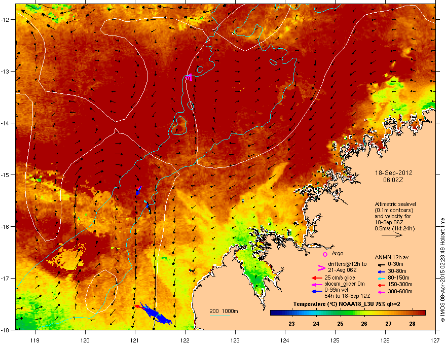Click the red 150-300m ANMN legend arrow
446x345 pixels.
point(381,285)
